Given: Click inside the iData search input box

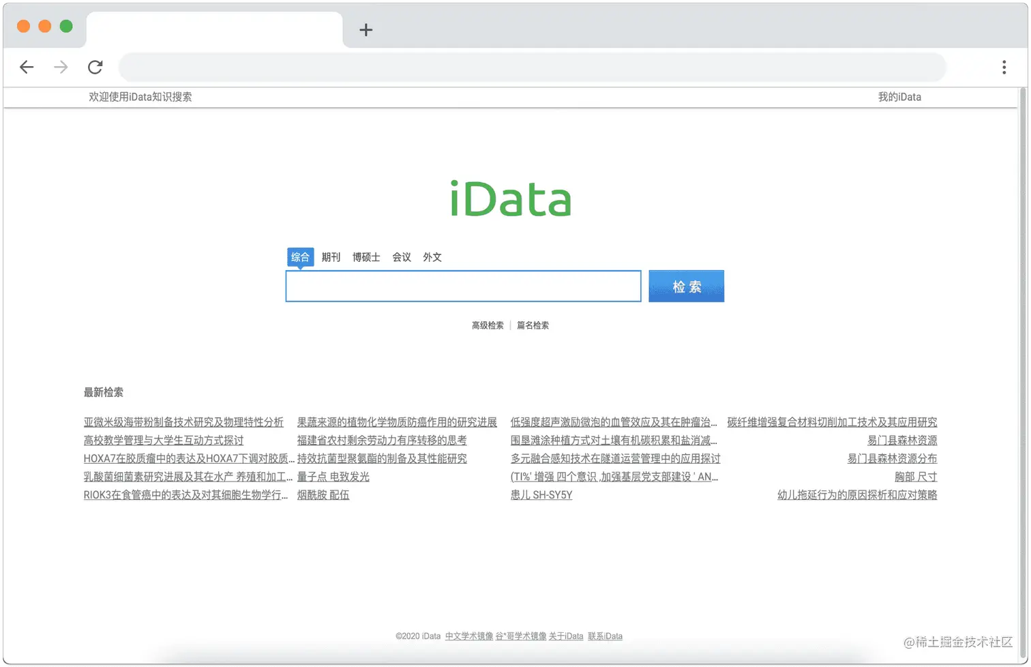Looking at the screenshot, I should point(463,286).
